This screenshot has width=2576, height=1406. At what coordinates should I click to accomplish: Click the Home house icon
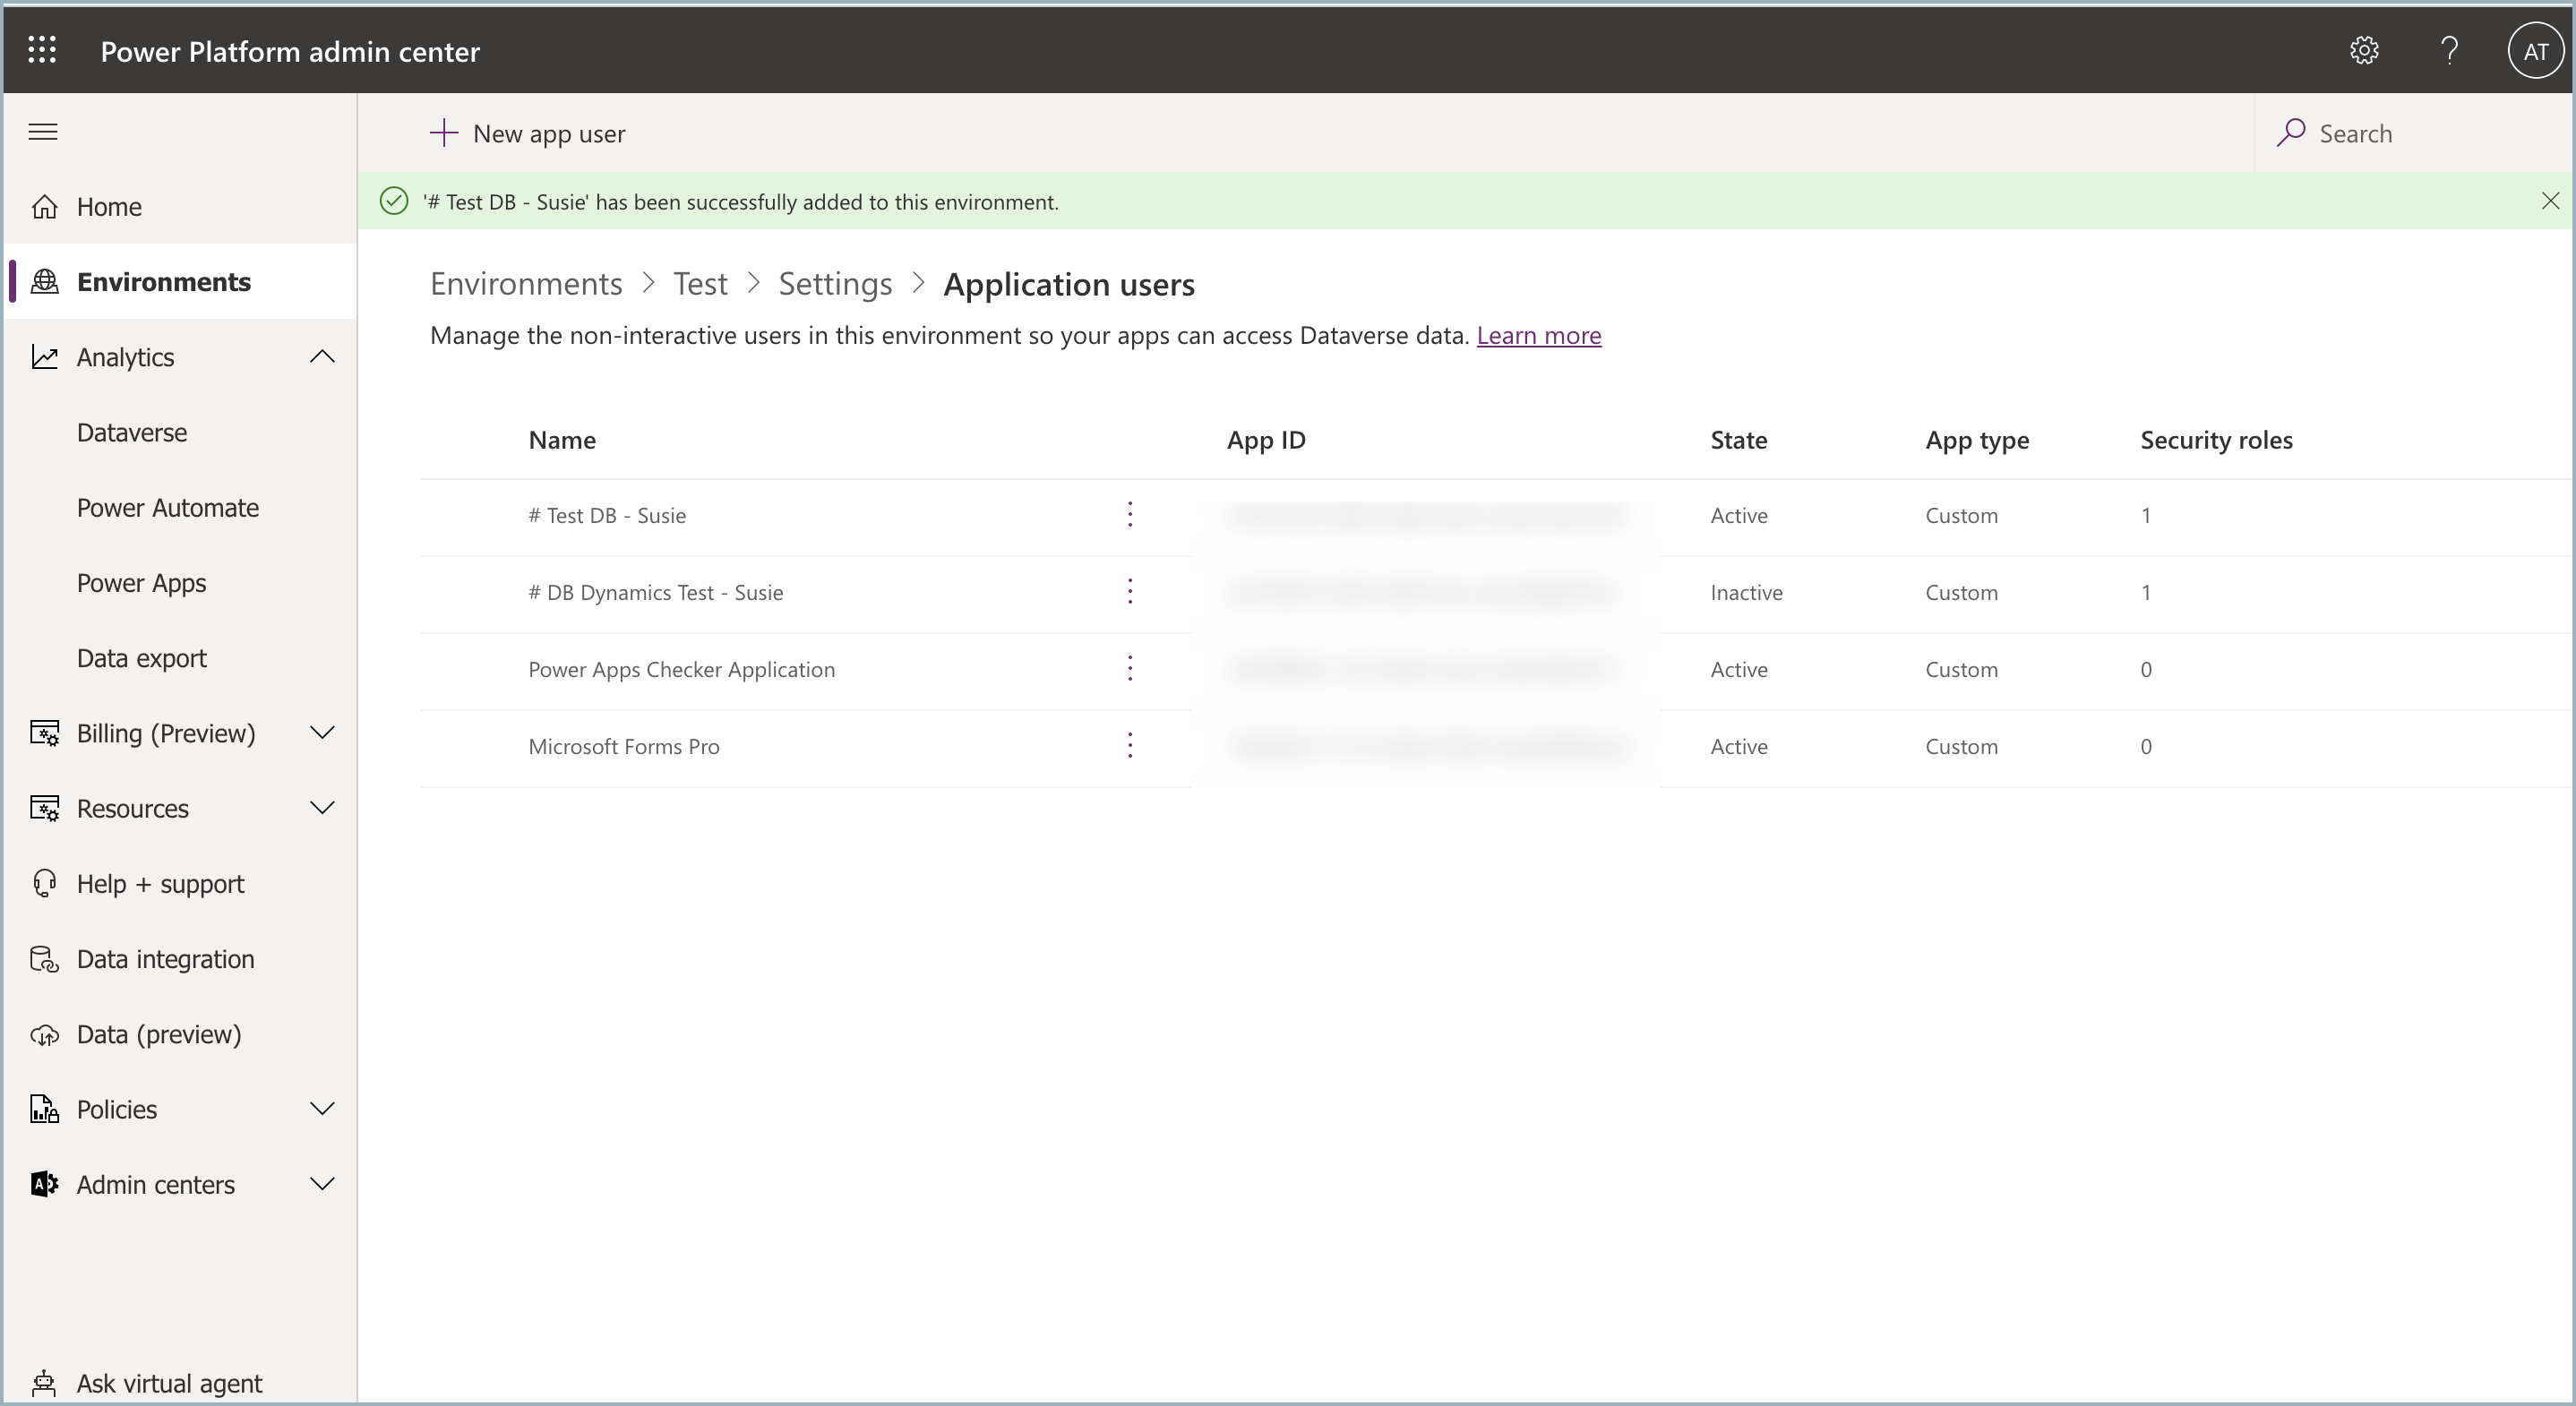(45, 206)
